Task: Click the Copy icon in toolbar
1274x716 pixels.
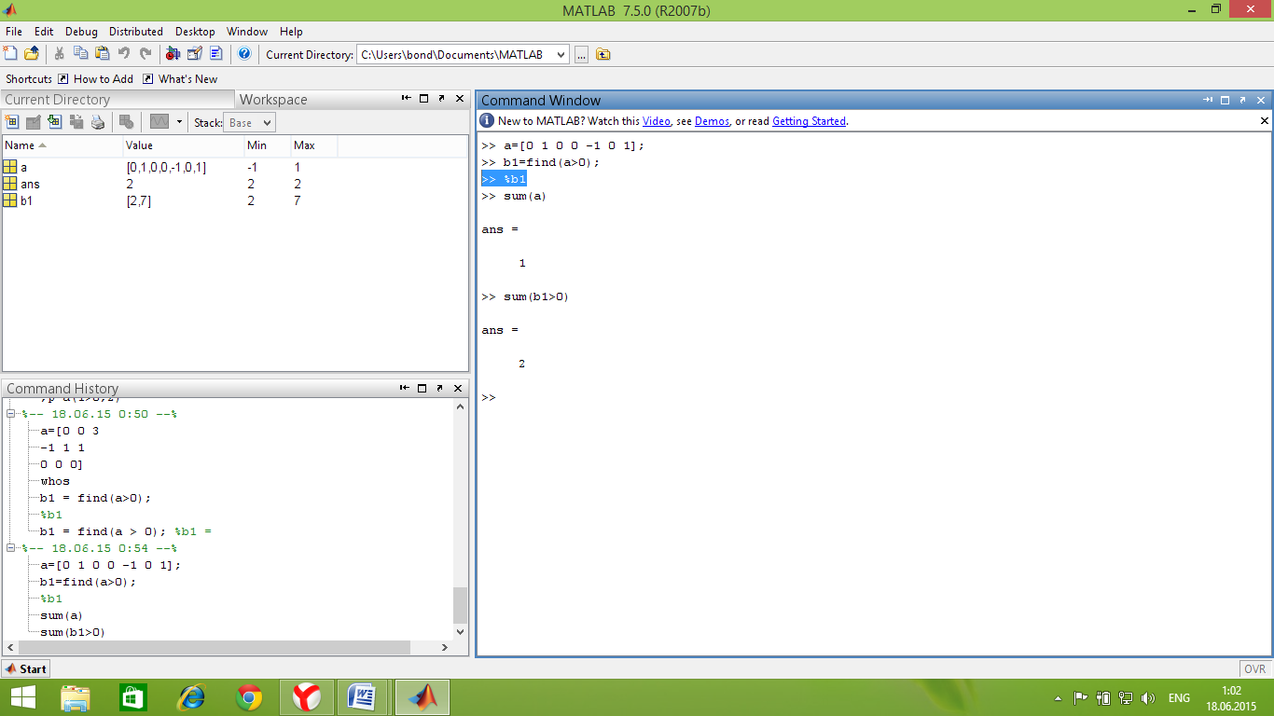Action: pyautogui.click(x=81, y=54)
